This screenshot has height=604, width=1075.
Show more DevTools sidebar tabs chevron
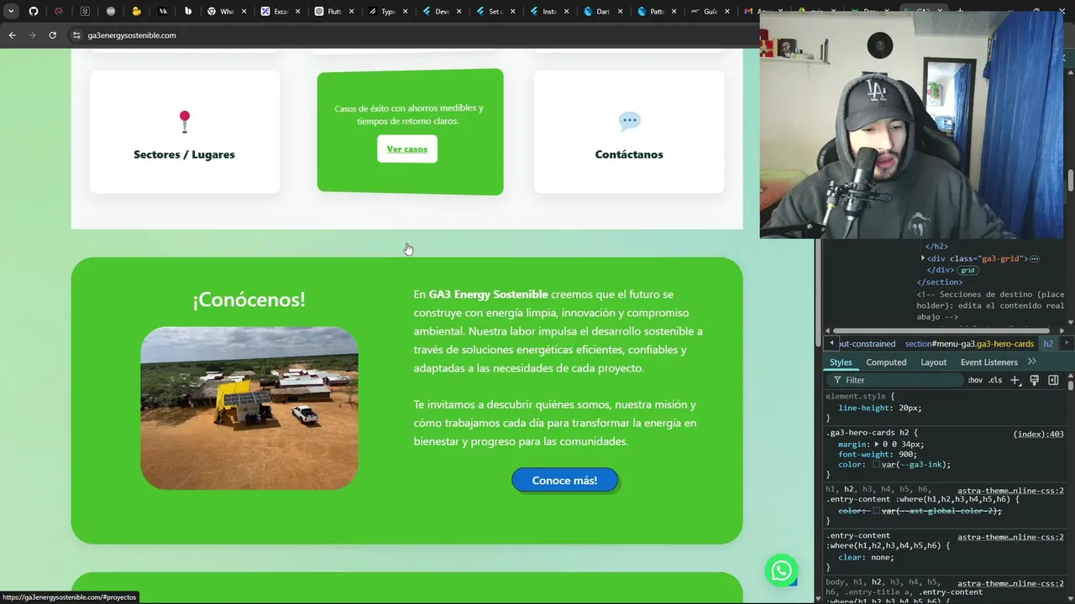click(x=1032, y=362)
